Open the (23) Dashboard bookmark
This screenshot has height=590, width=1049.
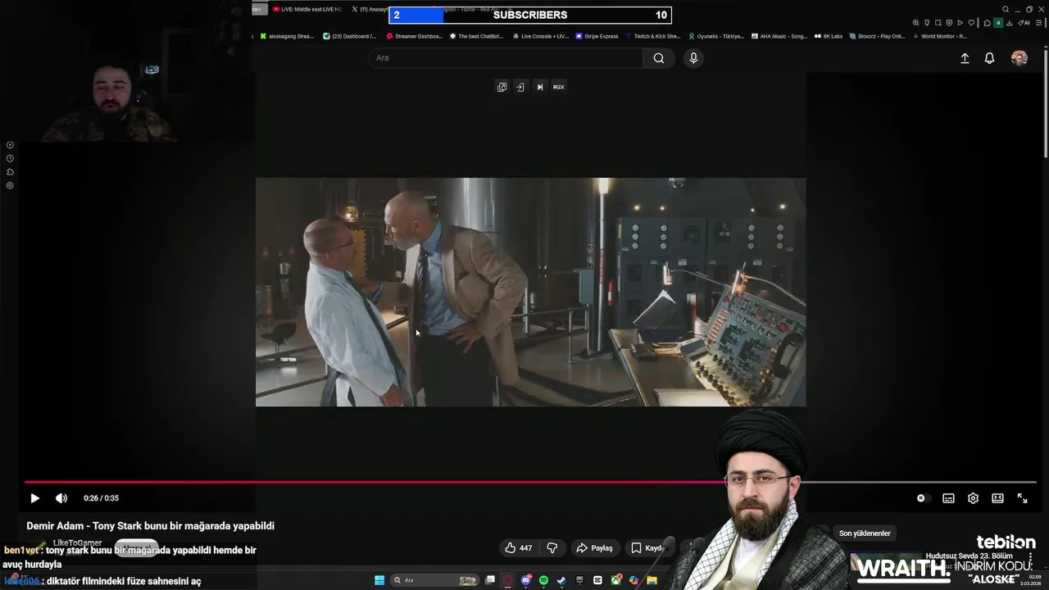(350, 36)
